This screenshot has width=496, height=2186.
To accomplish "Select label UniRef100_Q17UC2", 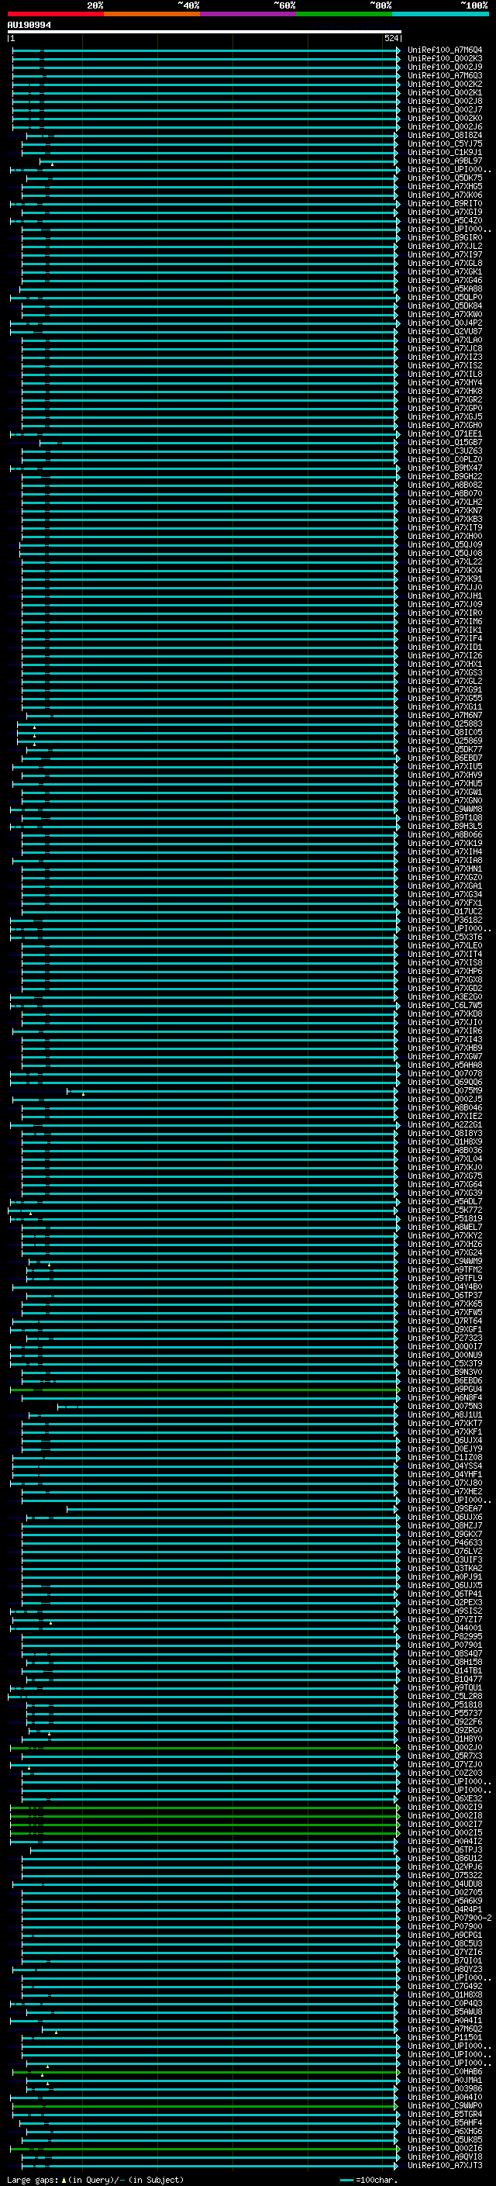I will point(444,911).
